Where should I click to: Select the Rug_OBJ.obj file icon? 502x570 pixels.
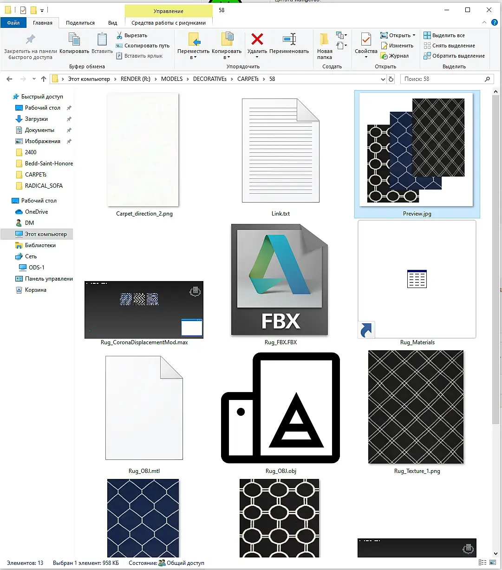(x=280, y=408)
